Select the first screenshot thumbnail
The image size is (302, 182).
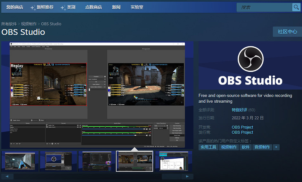20,161
